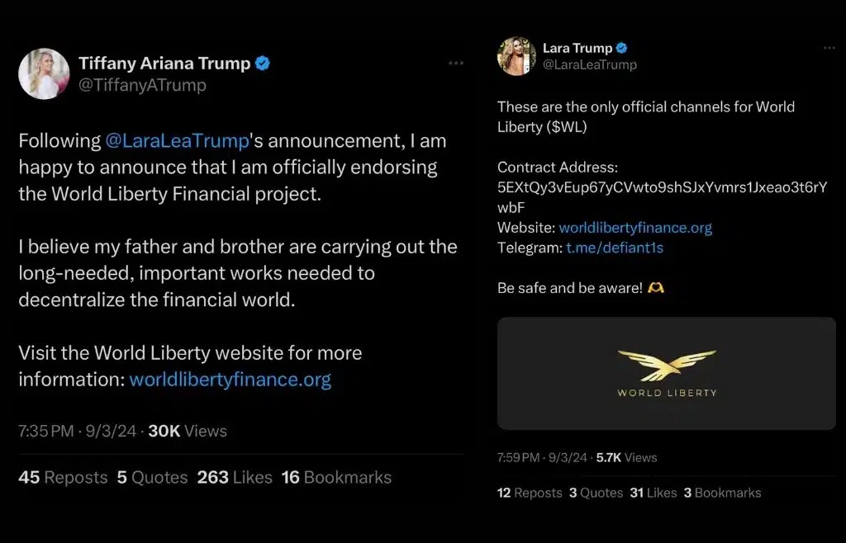View the 5 Quotes on left tweet
This screenshot has height=543, width=846.
tap(152, 477)
